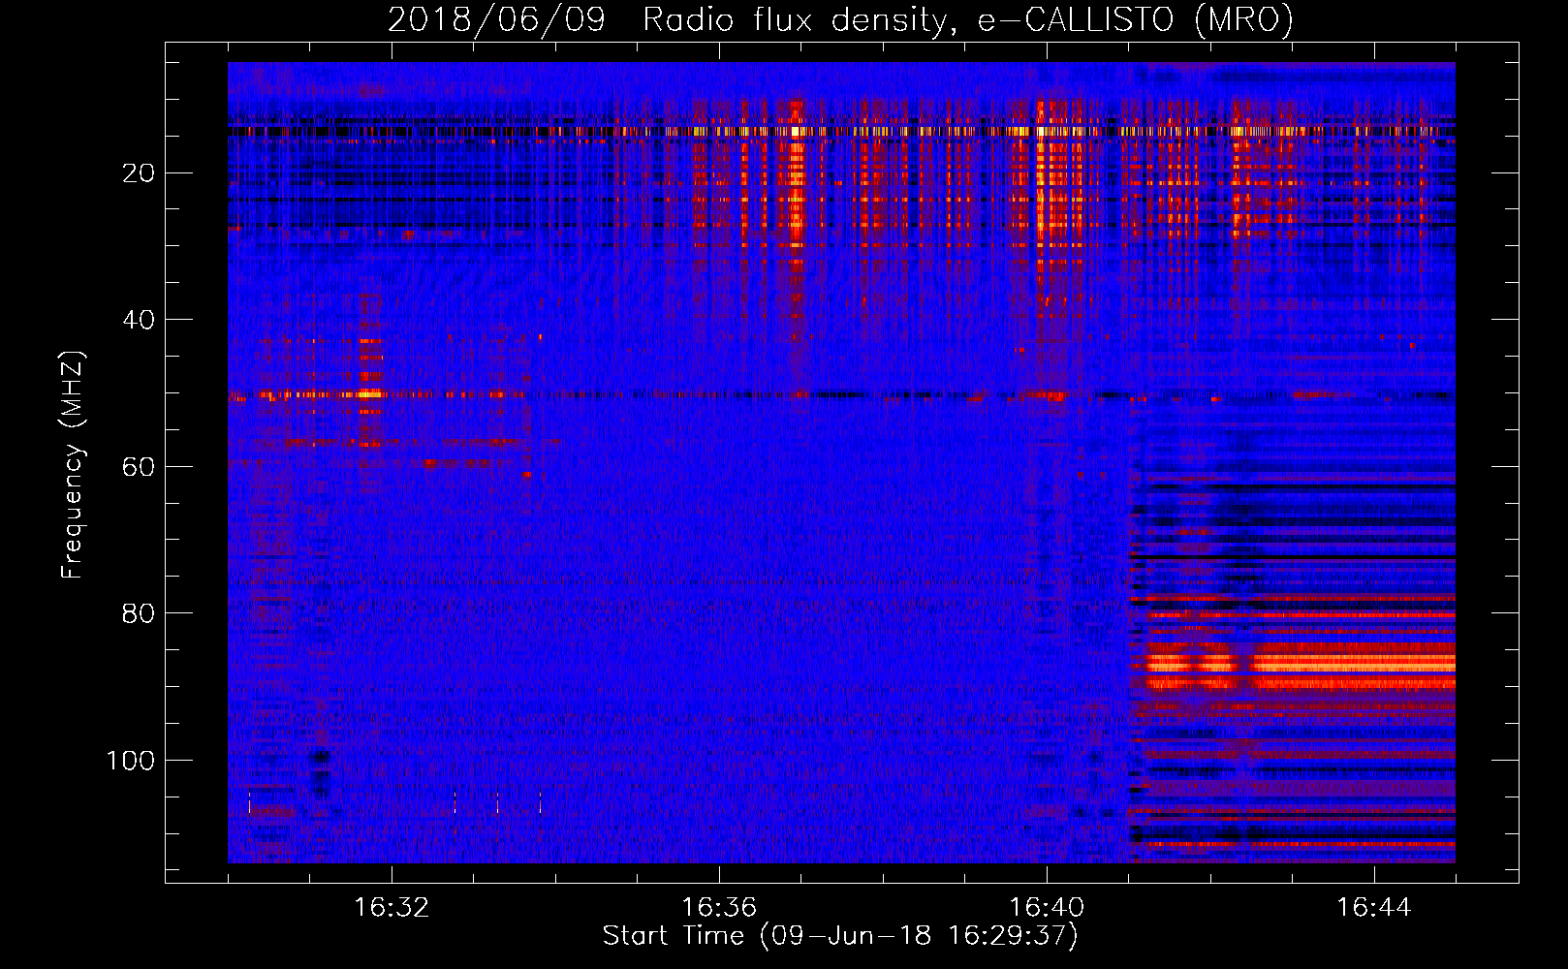Click the 40 frequency tick label
The height and width of the screenshot is (969, 1568).
[x=140, y=320]
